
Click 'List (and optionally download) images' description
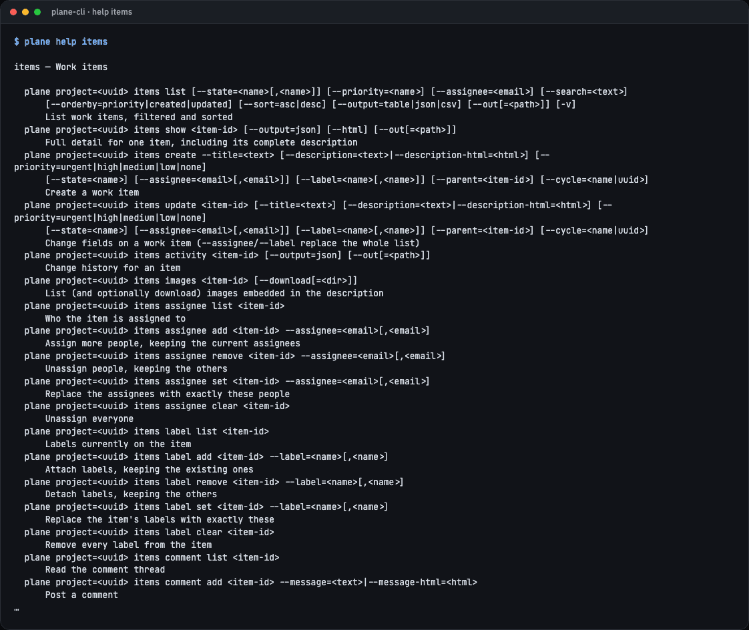pyautogui.click(x=214, y=293)
